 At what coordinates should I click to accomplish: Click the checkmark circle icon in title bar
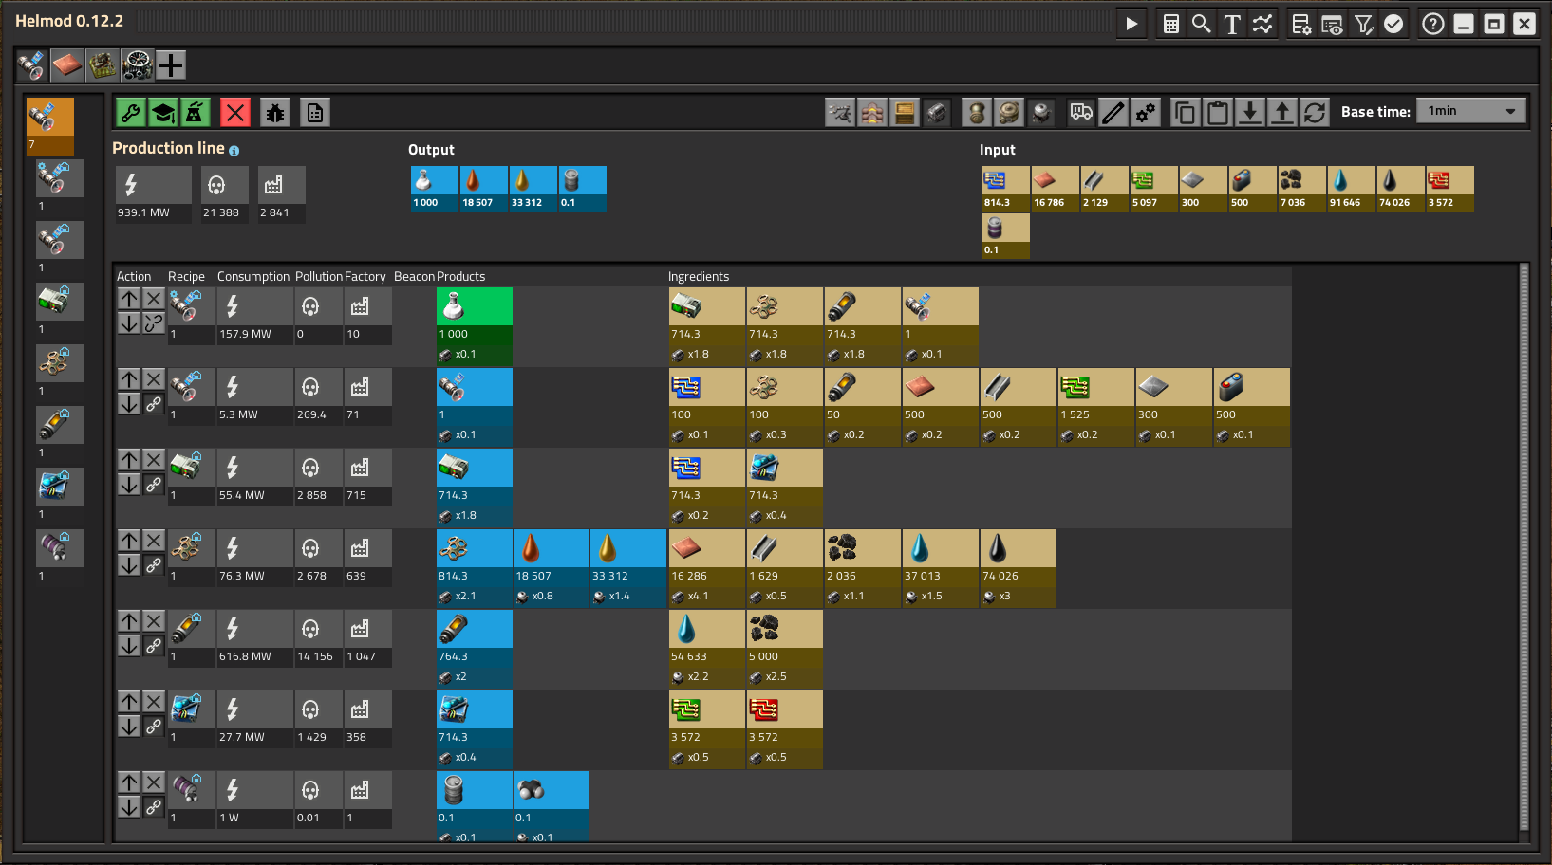point(1393,24)
